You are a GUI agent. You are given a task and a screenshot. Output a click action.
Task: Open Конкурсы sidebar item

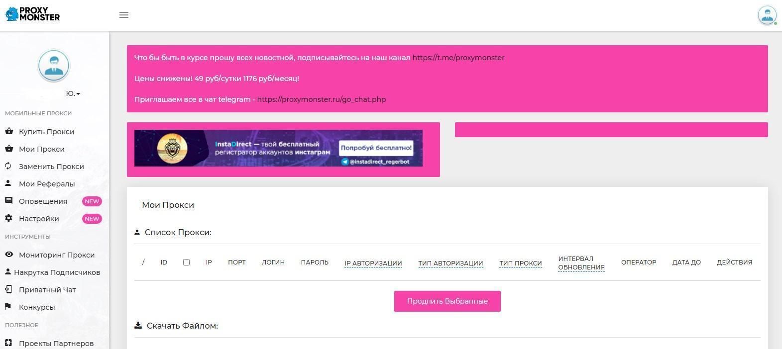[x=37, y=307]
